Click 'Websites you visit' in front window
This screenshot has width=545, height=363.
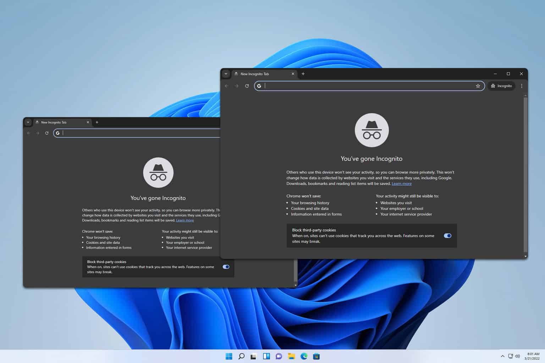[396, 203]
